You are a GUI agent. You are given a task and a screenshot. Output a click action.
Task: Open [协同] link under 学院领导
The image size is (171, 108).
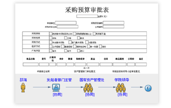(122, 94)
